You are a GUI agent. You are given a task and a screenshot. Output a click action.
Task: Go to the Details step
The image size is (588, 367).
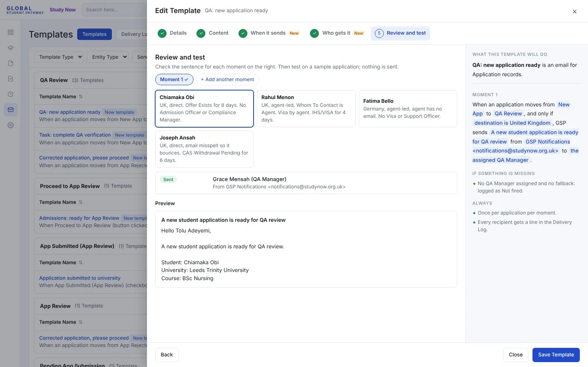[x=172, y=33]
